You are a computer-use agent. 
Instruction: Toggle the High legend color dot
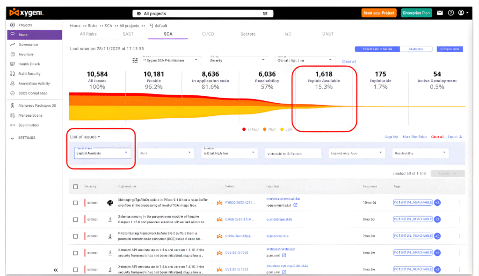coord(265,129)
